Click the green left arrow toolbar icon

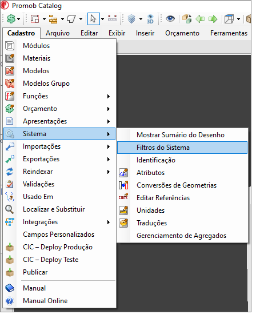pyautogui.click(x=200, y=19)
